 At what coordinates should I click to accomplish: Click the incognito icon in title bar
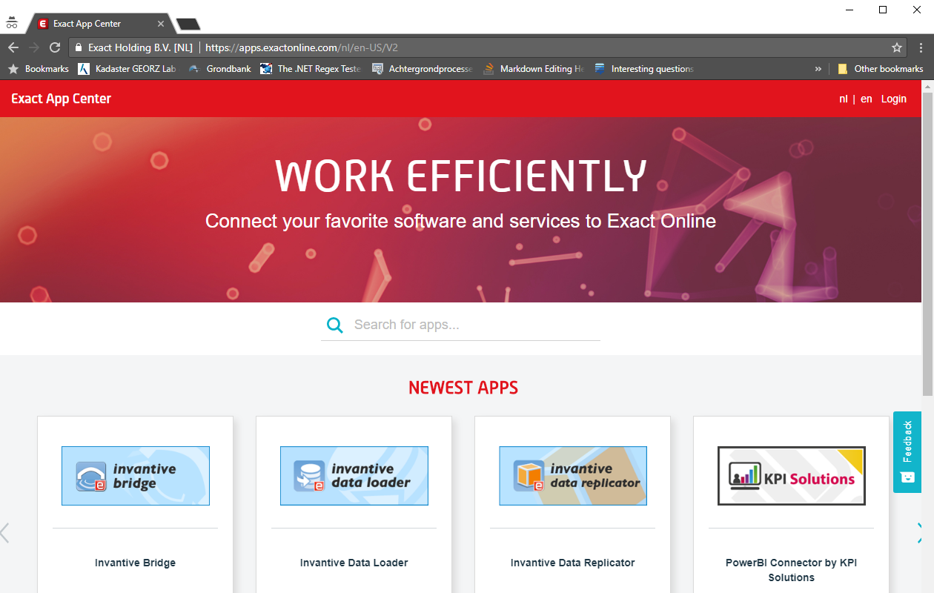(12, 23)
